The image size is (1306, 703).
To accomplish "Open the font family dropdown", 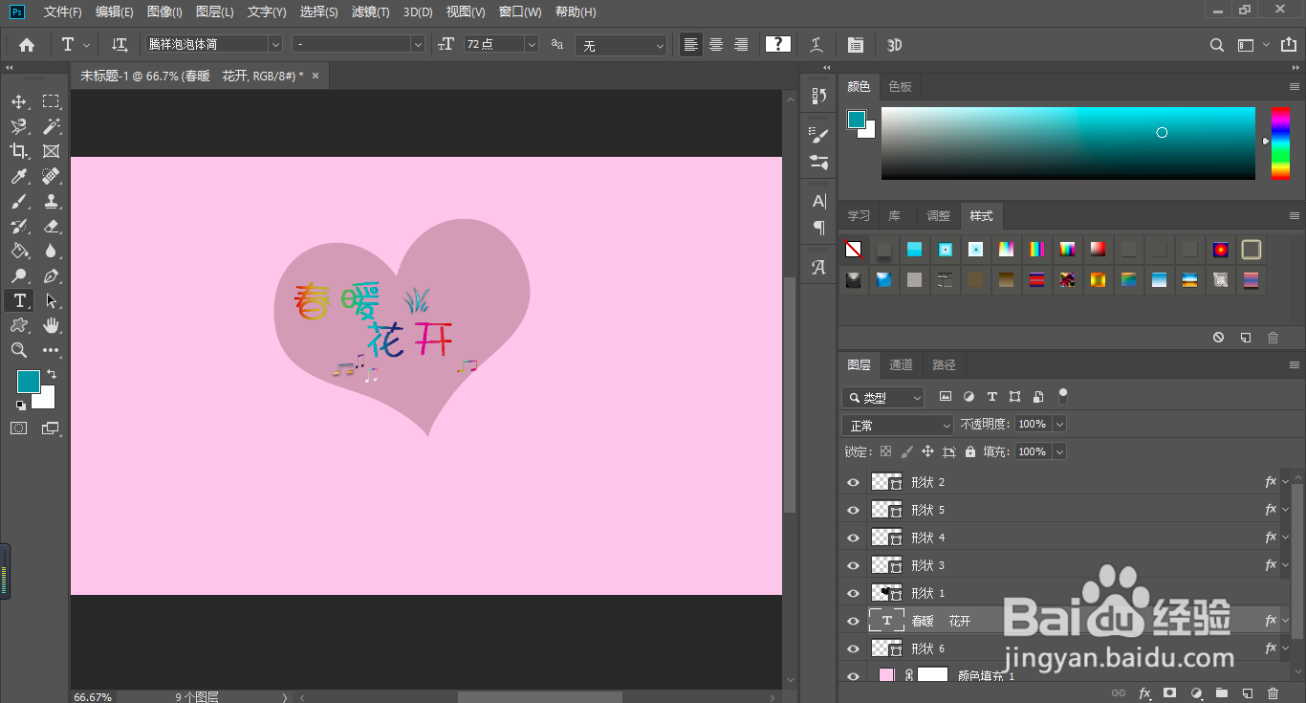I will tap(275, 45).
